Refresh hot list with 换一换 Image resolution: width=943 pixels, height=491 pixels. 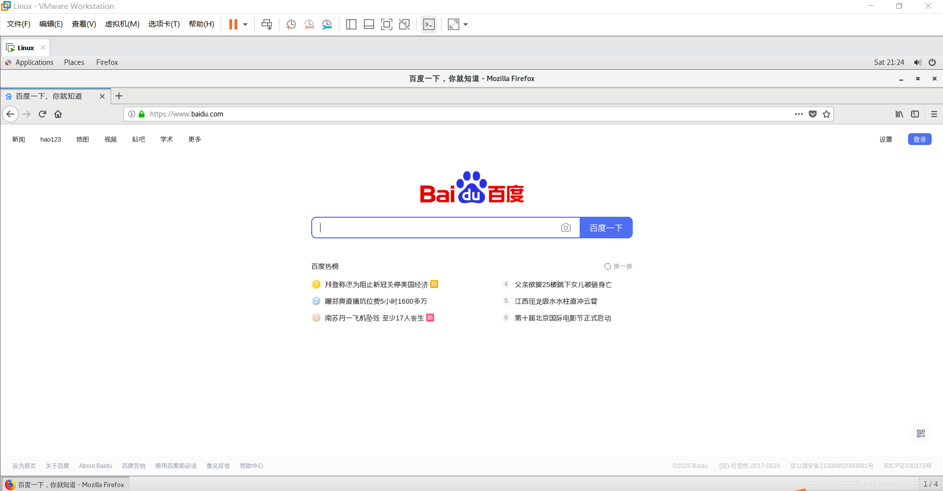click(x=619, y=266)
